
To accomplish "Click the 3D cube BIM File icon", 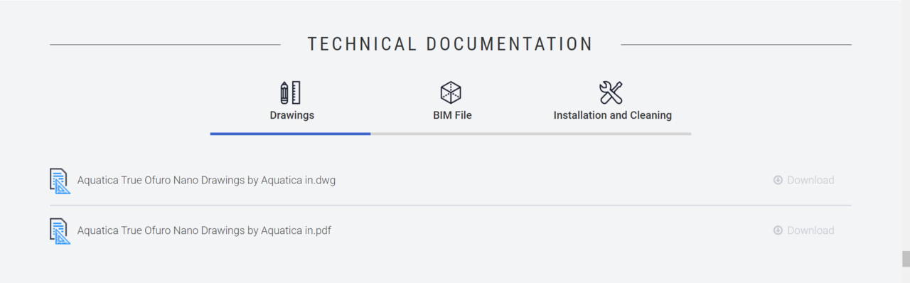I will click(x=451, y=92).
